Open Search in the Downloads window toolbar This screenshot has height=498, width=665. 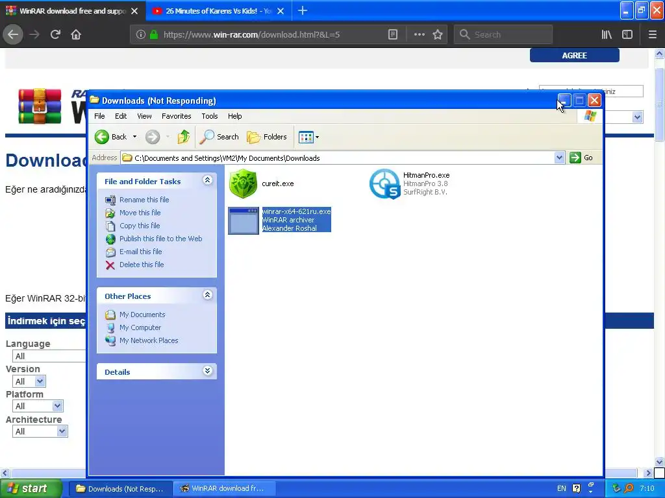click(220, 137)
